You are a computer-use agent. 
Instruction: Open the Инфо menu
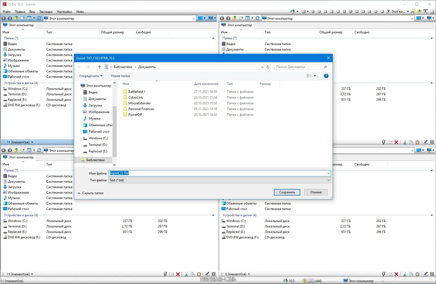pyautogui.click(x=80, y=12)
